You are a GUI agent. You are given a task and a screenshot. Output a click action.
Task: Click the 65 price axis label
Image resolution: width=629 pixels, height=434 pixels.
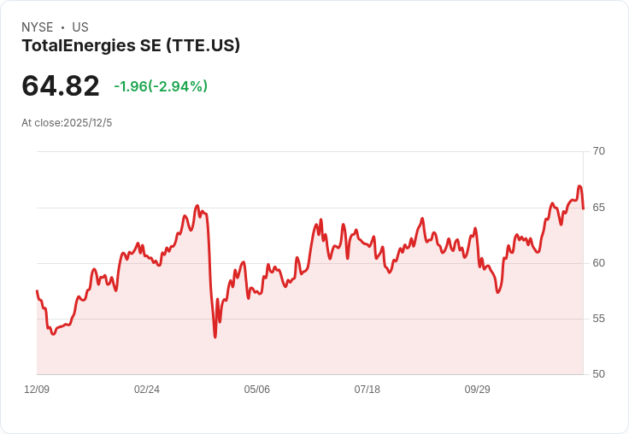[598, 208]
